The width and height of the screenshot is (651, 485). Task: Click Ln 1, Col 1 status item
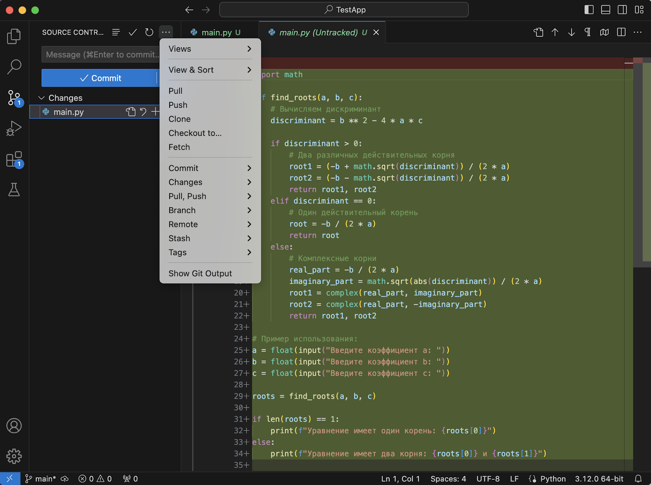point(400,479)
